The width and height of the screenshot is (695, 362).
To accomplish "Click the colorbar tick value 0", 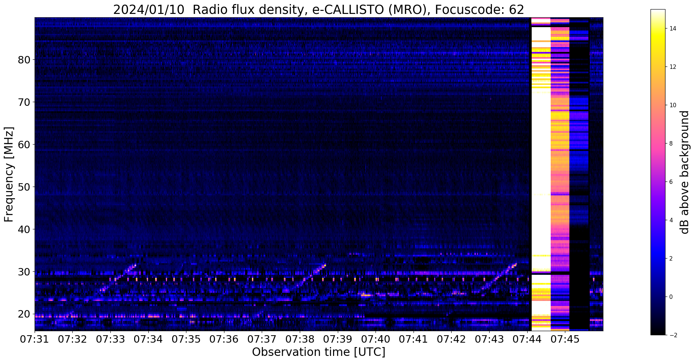I will click(670, 297).
